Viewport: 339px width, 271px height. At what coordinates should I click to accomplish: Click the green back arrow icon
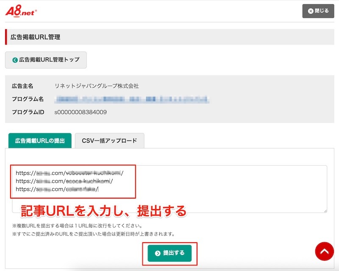(15, 60)
